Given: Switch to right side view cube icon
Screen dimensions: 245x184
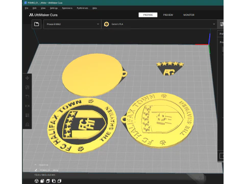Looking at the screenshot, I should point(59,181).
